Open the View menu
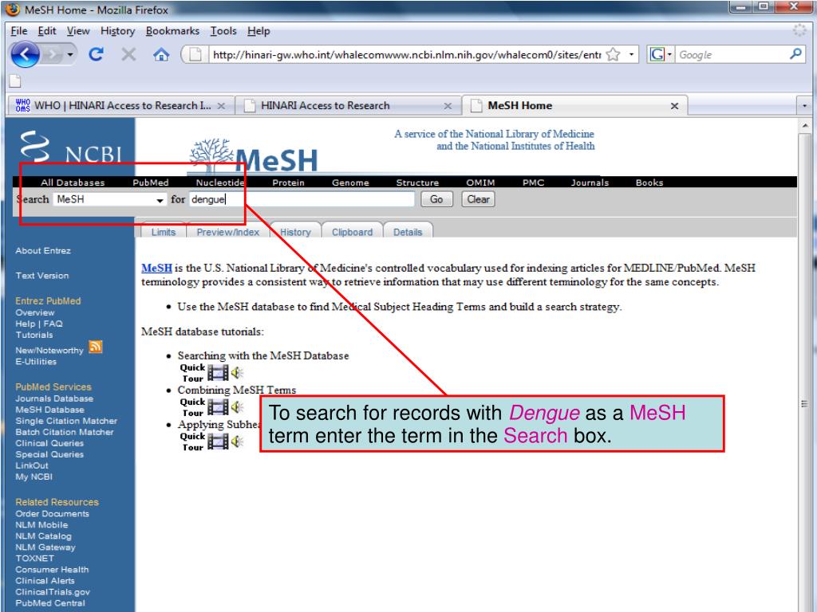Image resolution: width=817 pixels, height=612 pixels. click(x=78, y=31)
